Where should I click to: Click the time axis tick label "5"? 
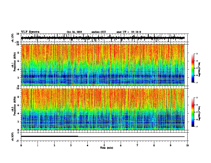click(x=104, y=145)
